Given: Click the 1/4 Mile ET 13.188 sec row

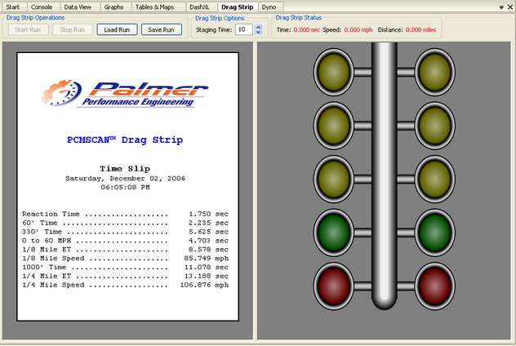Looking at the screenshot, I should (126, 277).
